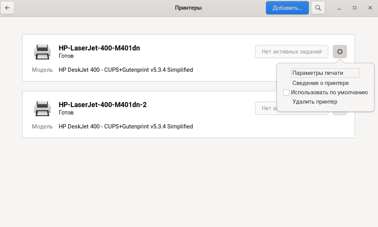
Task: Close the Printers window
Action: pyautogui.click(x=369, y=8)
